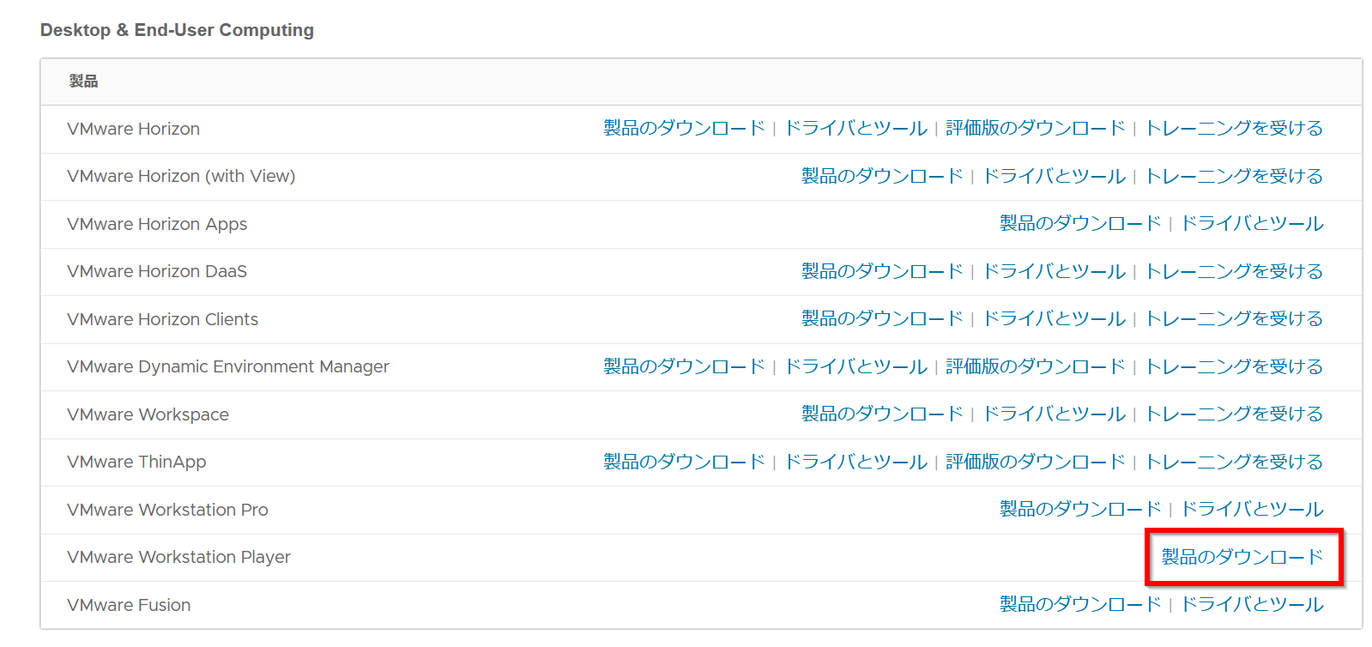Click VMware Horizon 評価版のダウンロード link
This screenshot has height=647, width=1372.
tap(1035, 128)
